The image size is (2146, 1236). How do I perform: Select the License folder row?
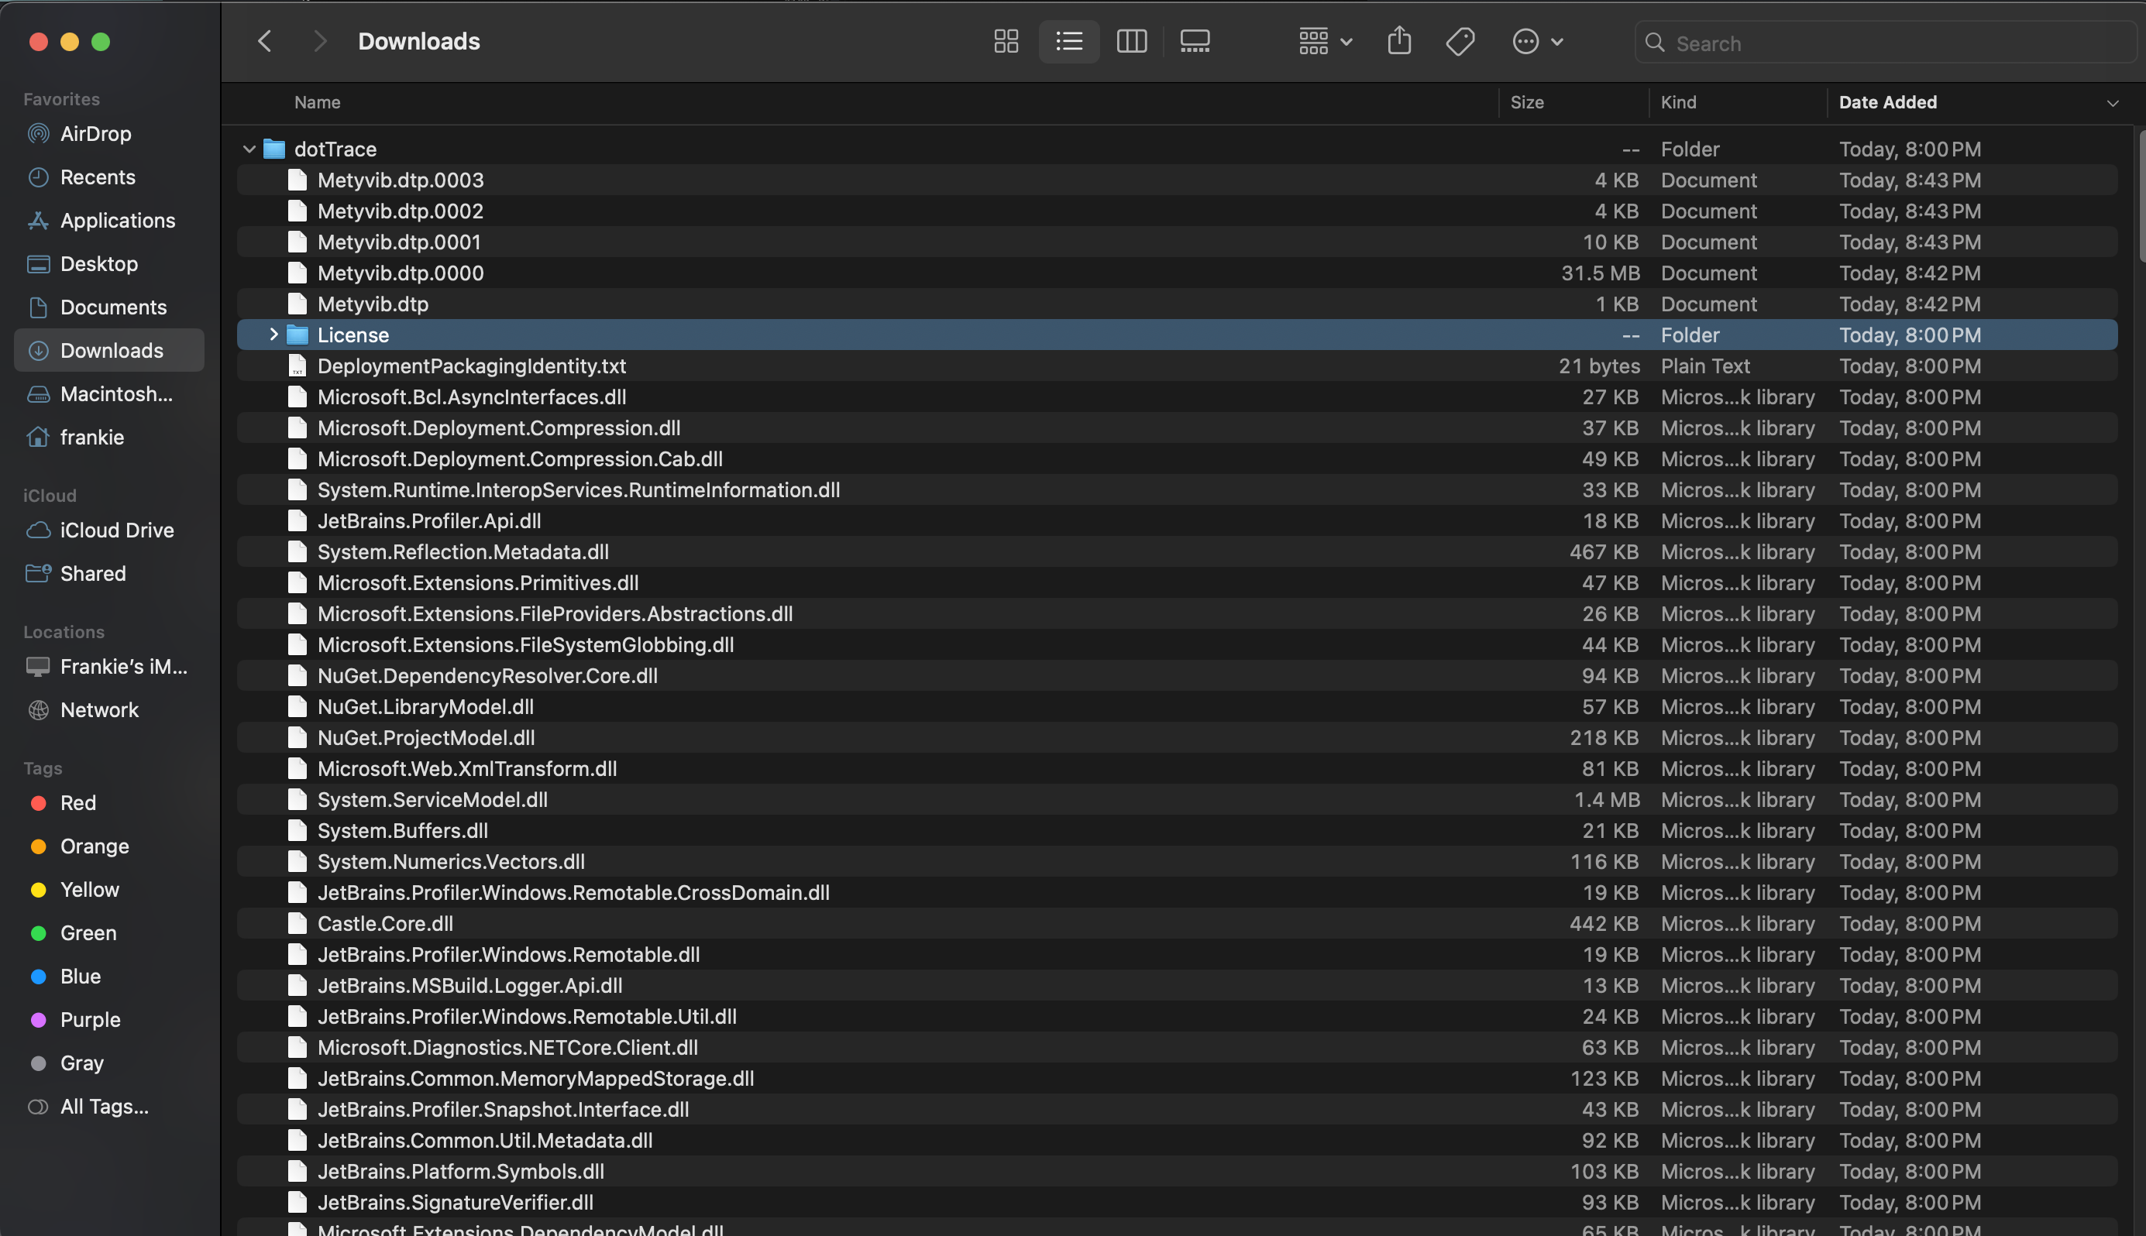pos(1177,335)
